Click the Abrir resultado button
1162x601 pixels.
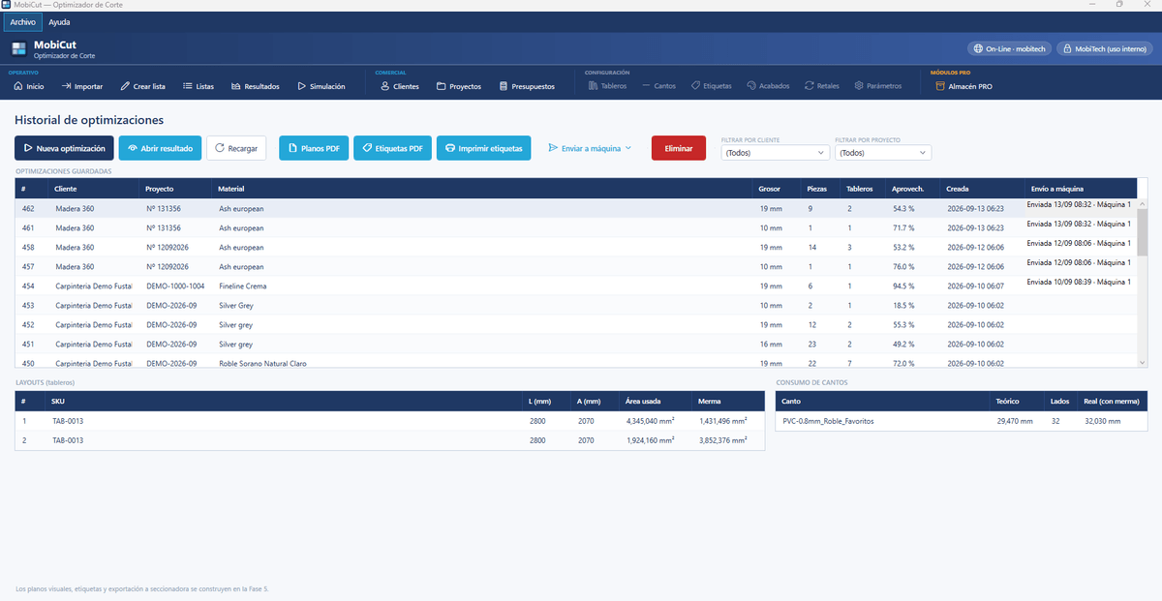click(x=160, y=148)
